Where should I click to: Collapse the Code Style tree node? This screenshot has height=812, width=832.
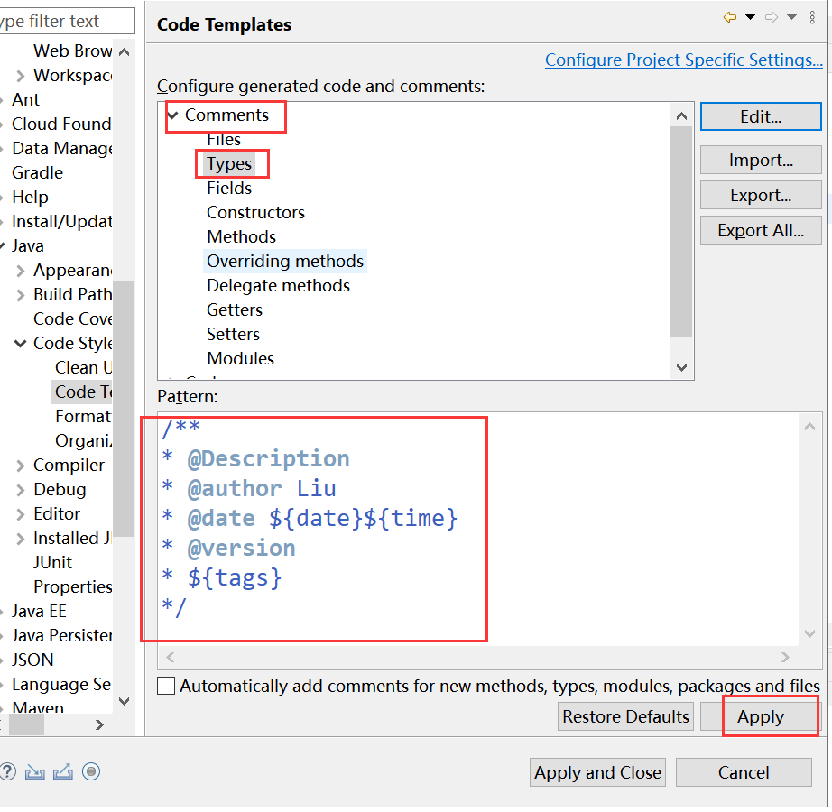20,344
